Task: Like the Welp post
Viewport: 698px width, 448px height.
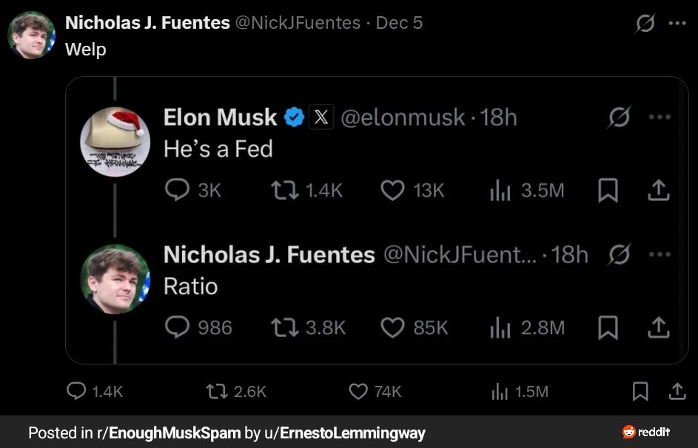Action: (x=358, y=392)
